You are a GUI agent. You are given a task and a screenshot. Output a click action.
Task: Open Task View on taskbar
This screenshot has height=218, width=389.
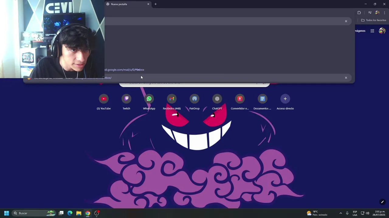61,213
